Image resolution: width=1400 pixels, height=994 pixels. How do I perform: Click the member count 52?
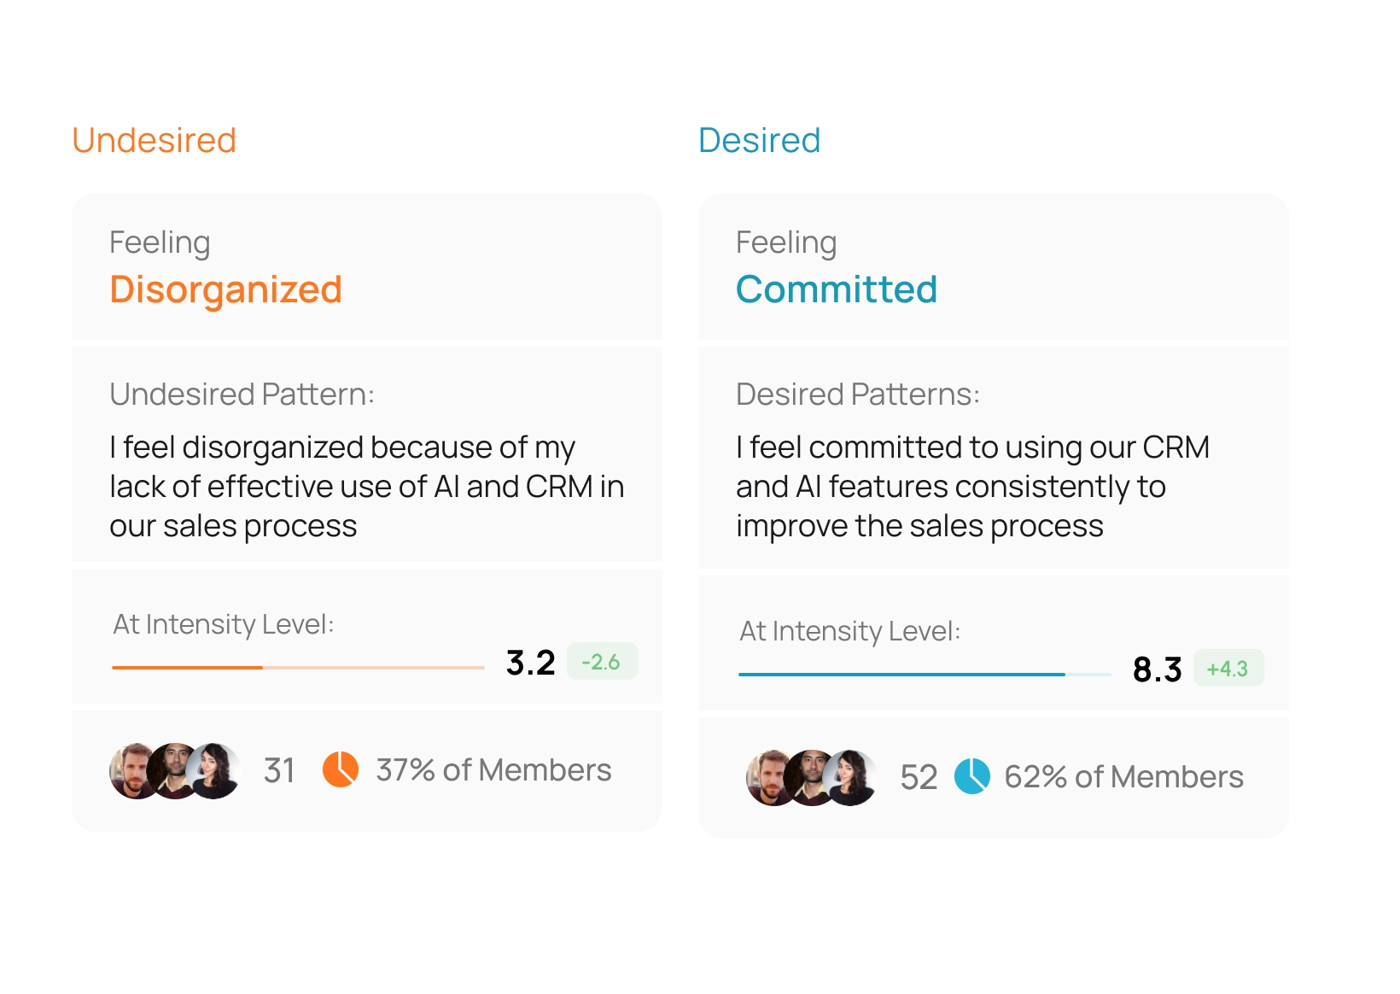pyautogui.click(x=919, y=777)
